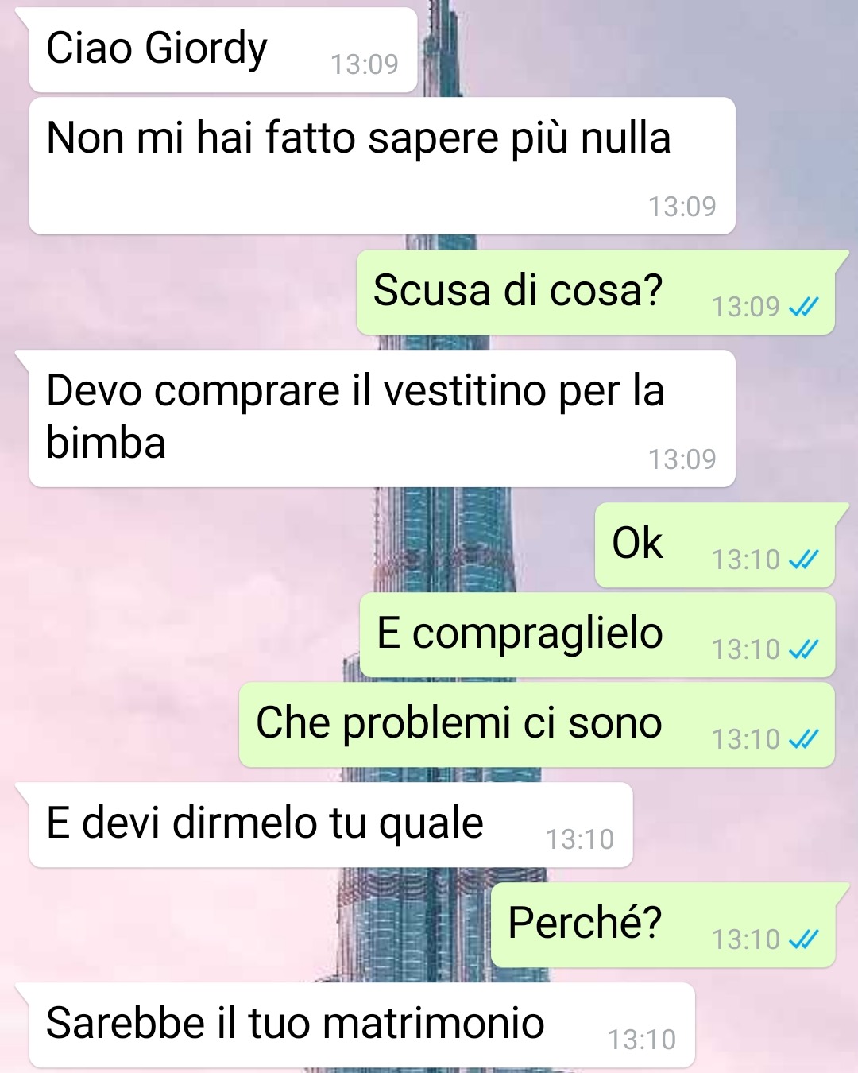
Task: Click the blue read ticks on 'Scusa di cosa?'
Action: [803, 307]
